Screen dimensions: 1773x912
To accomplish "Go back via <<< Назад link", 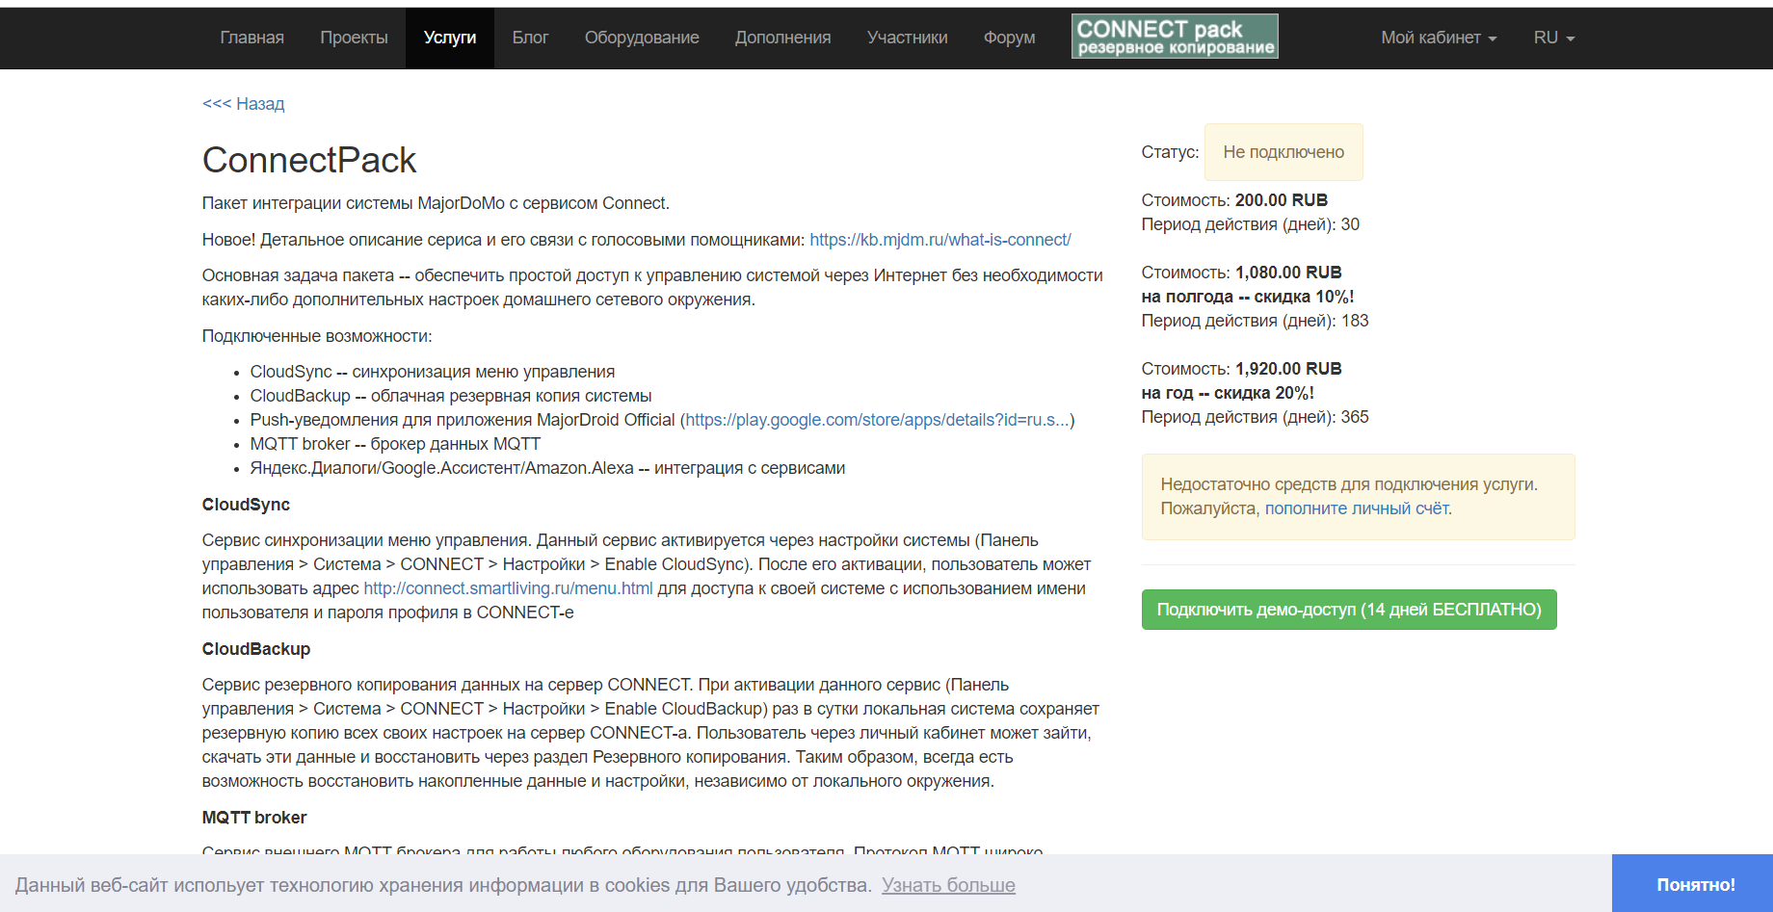I will (243, 104).
